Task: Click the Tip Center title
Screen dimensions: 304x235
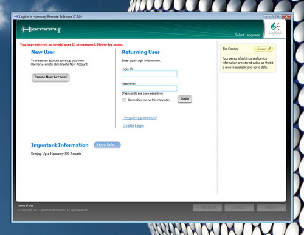Action: [x=230, y=49]
